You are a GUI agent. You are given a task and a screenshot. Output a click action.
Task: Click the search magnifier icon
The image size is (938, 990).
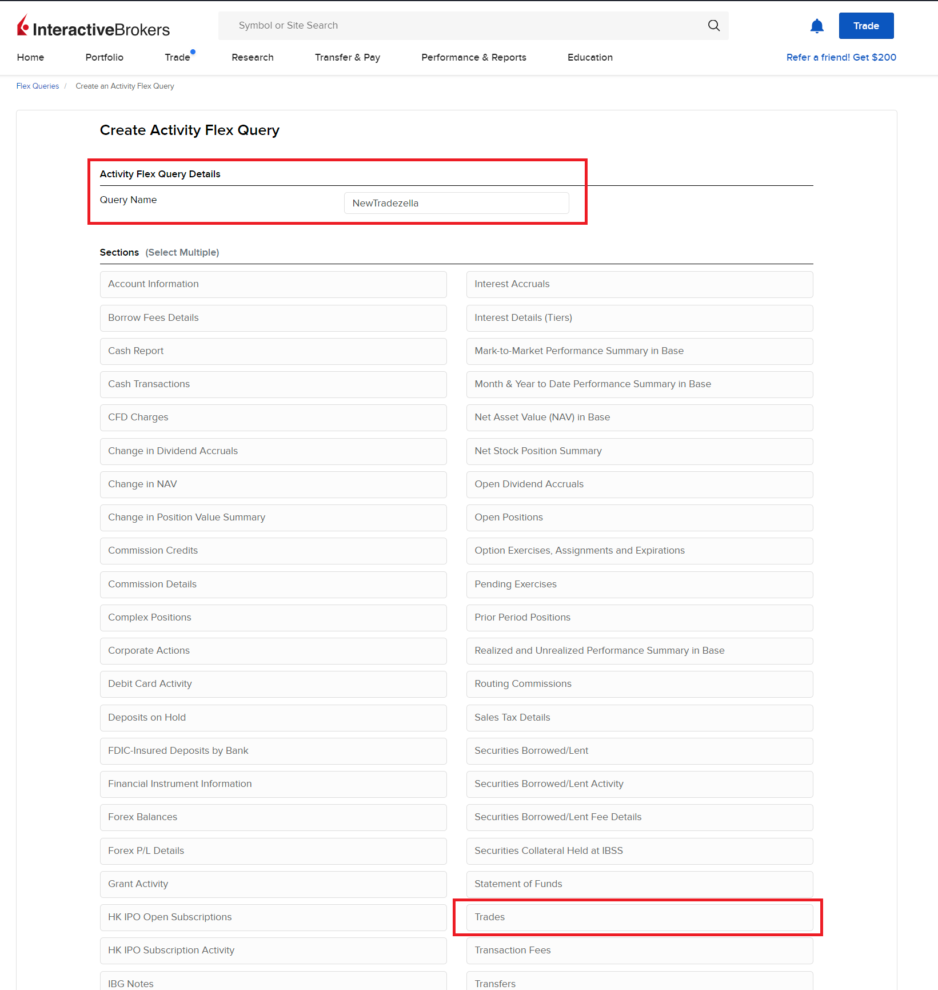tap(713, 26)
